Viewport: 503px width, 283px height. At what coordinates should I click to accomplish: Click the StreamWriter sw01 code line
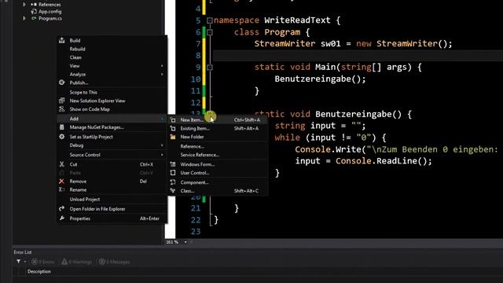pyautogui.click(x=353, y=44)
